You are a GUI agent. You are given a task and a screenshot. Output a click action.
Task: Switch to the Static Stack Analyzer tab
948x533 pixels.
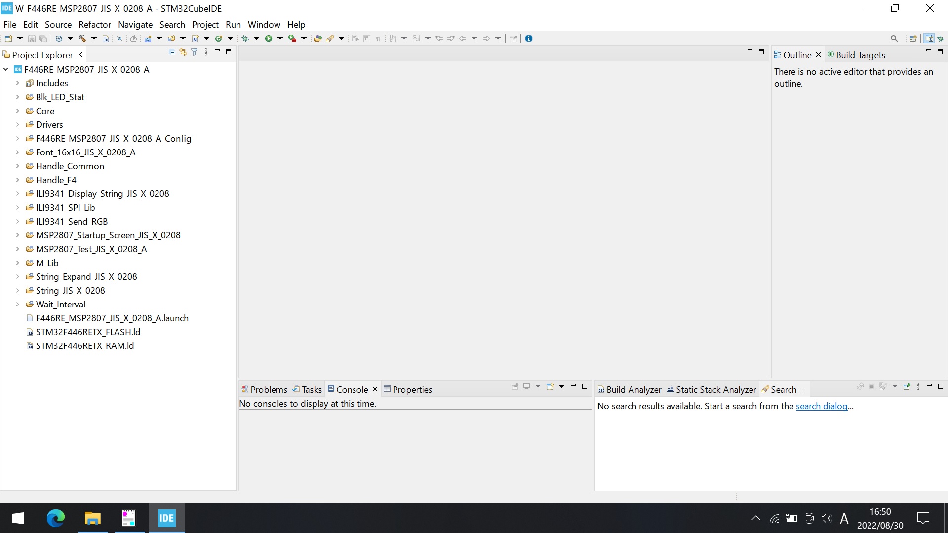pyautogui.click(x=711, y=389)
